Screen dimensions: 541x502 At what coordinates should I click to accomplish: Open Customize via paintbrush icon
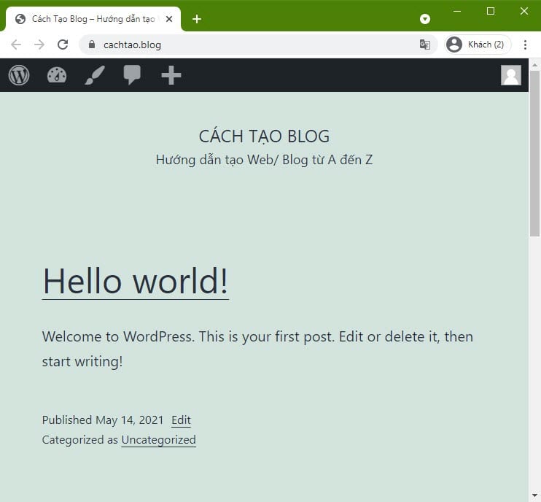pos(95,75)
